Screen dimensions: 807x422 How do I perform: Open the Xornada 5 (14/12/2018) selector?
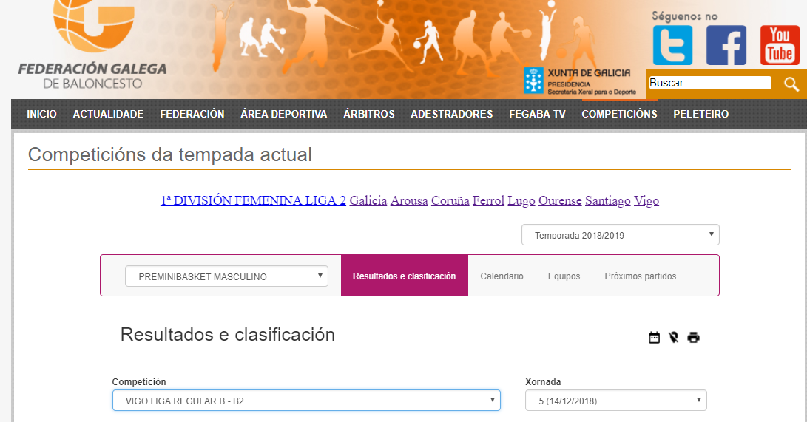pyautogui.click(x=615, y=401)
